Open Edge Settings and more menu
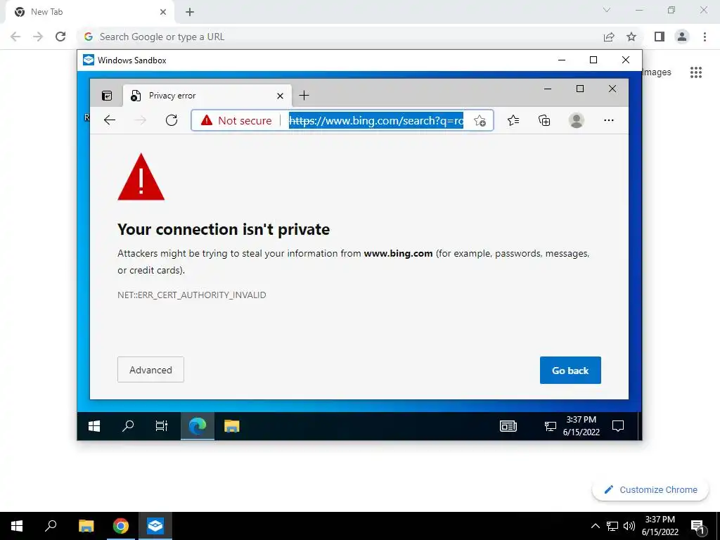This screenshot has height=540, width=720. pyautogui.click(x=609, y=120)
